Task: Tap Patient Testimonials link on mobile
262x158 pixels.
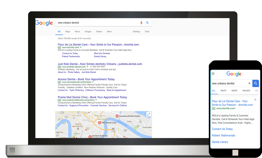Action: (223, 135)
